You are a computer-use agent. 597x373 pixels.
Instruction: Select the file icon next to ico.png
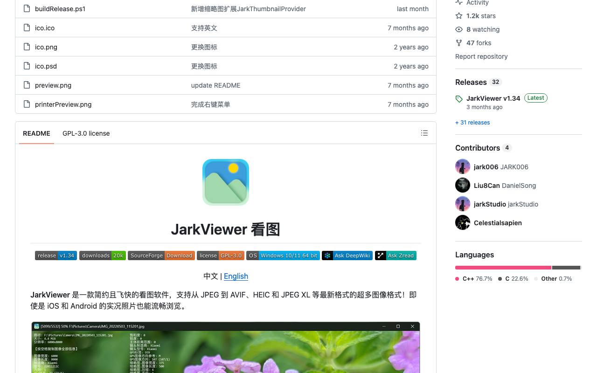click(27, 47)
